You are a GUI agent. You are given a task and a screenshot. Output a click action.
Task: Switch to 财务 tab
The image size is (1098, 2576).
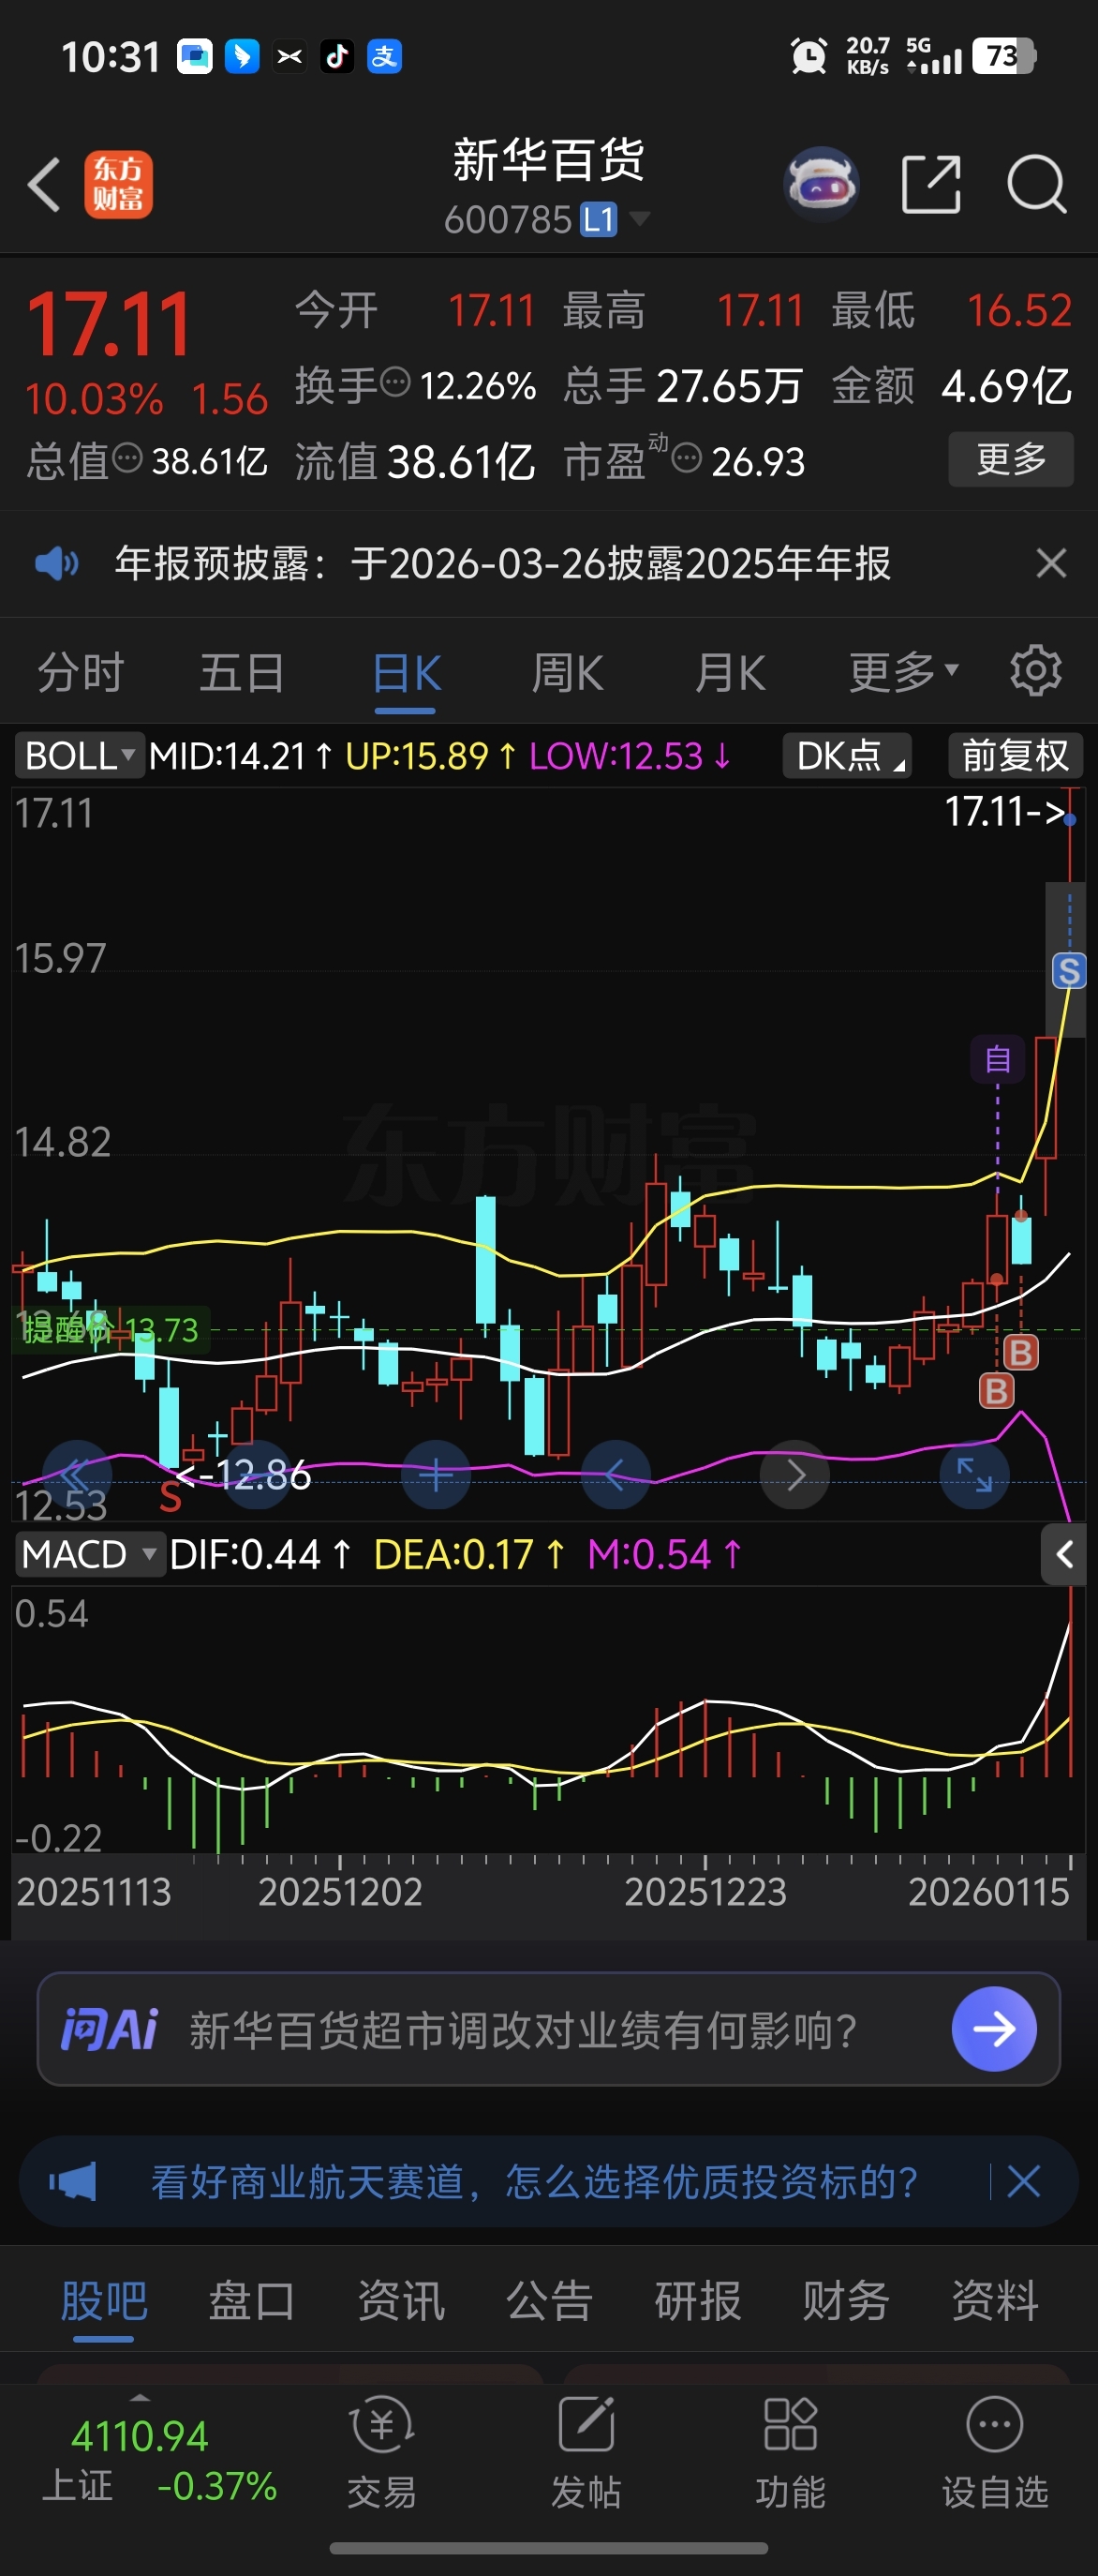pyautogui.click(x=845, y=2301)
